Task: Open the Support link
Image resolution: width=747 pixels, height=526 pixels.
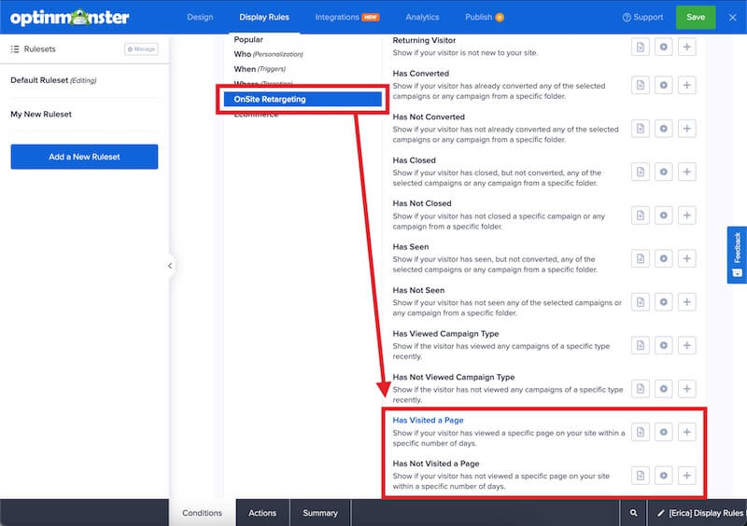Action: click(x=642, y=17)
